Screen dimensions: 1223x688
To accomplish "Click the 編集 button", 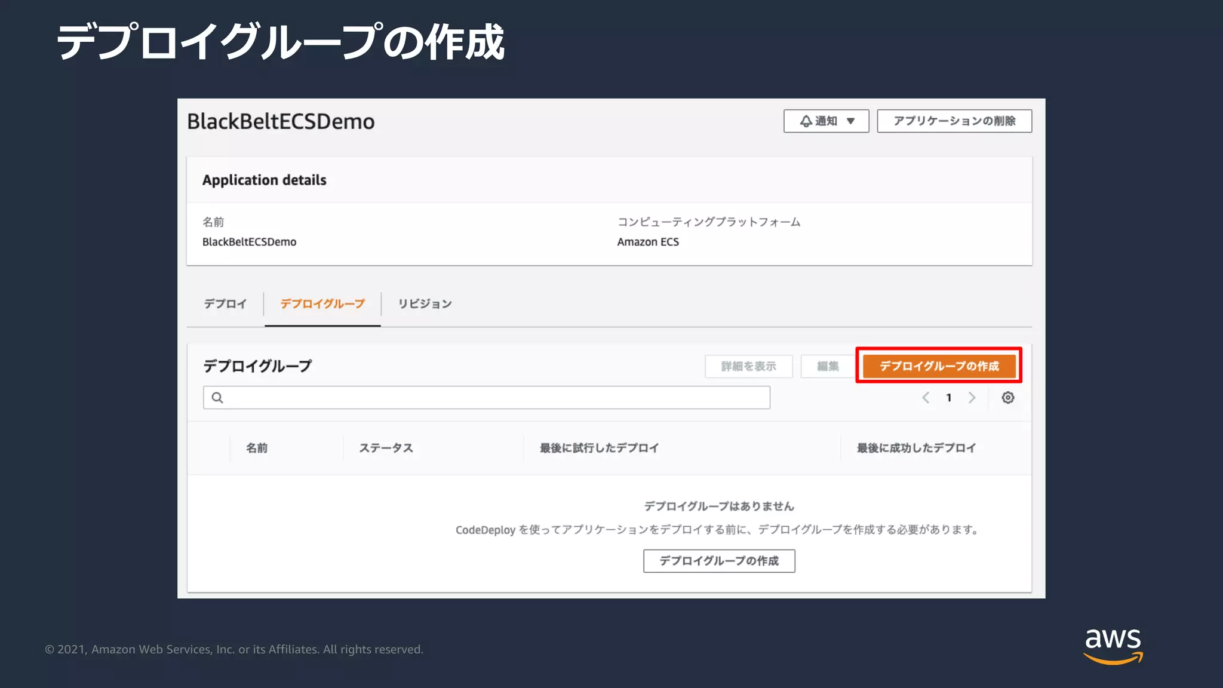I will coord(828,366).
